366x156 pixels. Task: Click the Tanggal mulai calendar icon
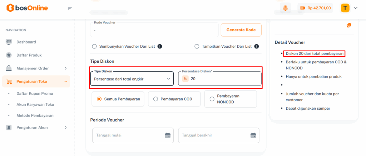click(168, 135)
